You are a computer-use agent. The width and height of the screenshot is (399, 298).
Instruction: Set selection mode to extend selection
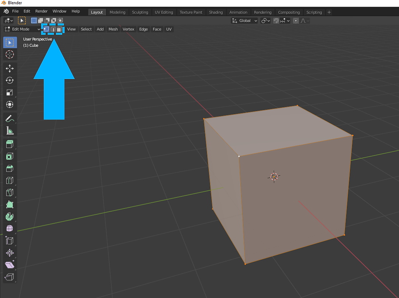coord(41,21)
